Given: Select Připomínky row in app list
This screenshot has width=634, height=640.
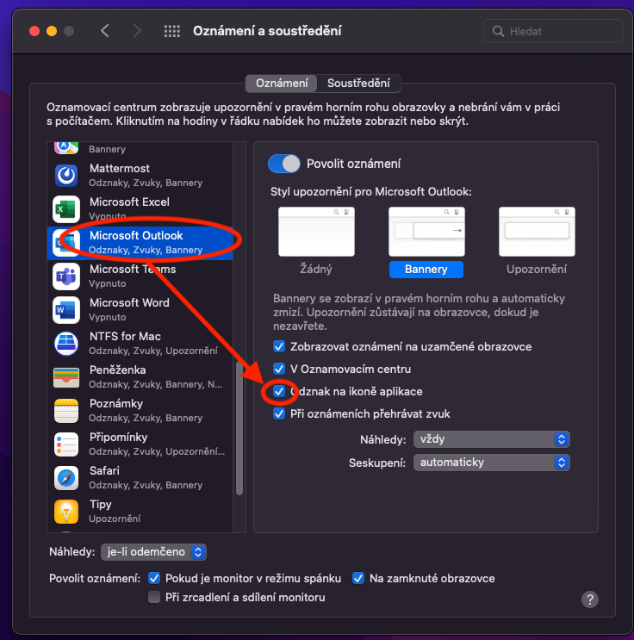Looking at the screenshot, I should [x=140, y=444].
